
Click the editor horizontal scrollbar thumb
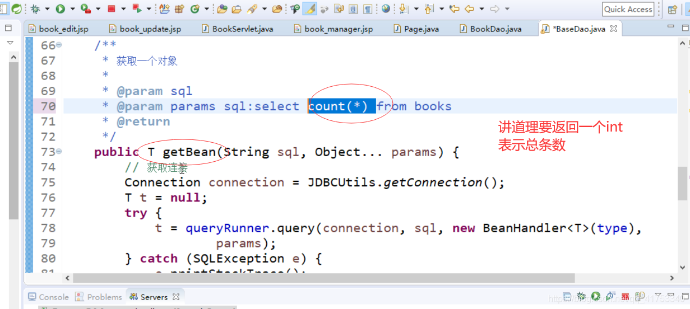324,278
